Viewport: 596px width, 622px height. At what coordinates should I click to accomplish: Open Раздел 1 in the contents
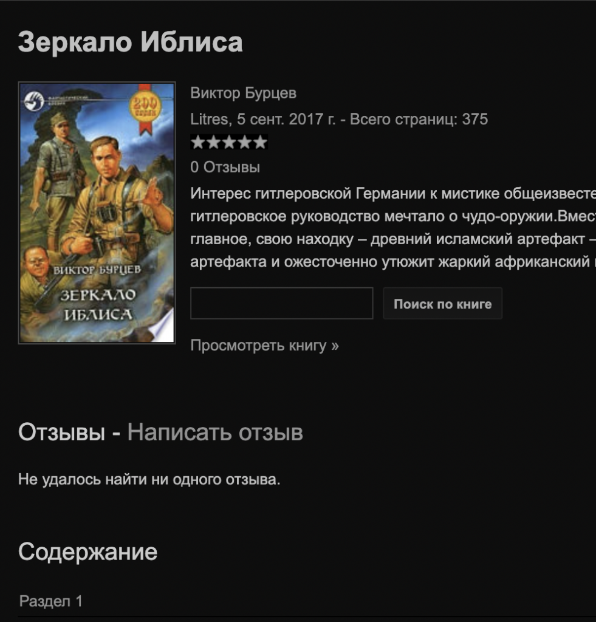click(x=51, y=601)
